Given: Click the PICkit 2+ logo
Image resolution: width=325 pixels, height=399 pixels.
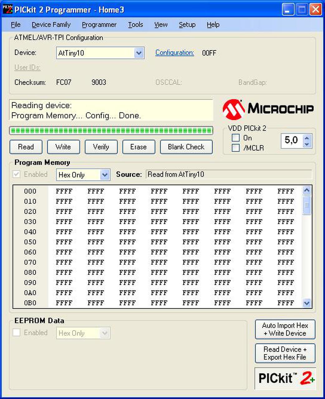Looking at the screenshot, I should (x=285, y=378).
